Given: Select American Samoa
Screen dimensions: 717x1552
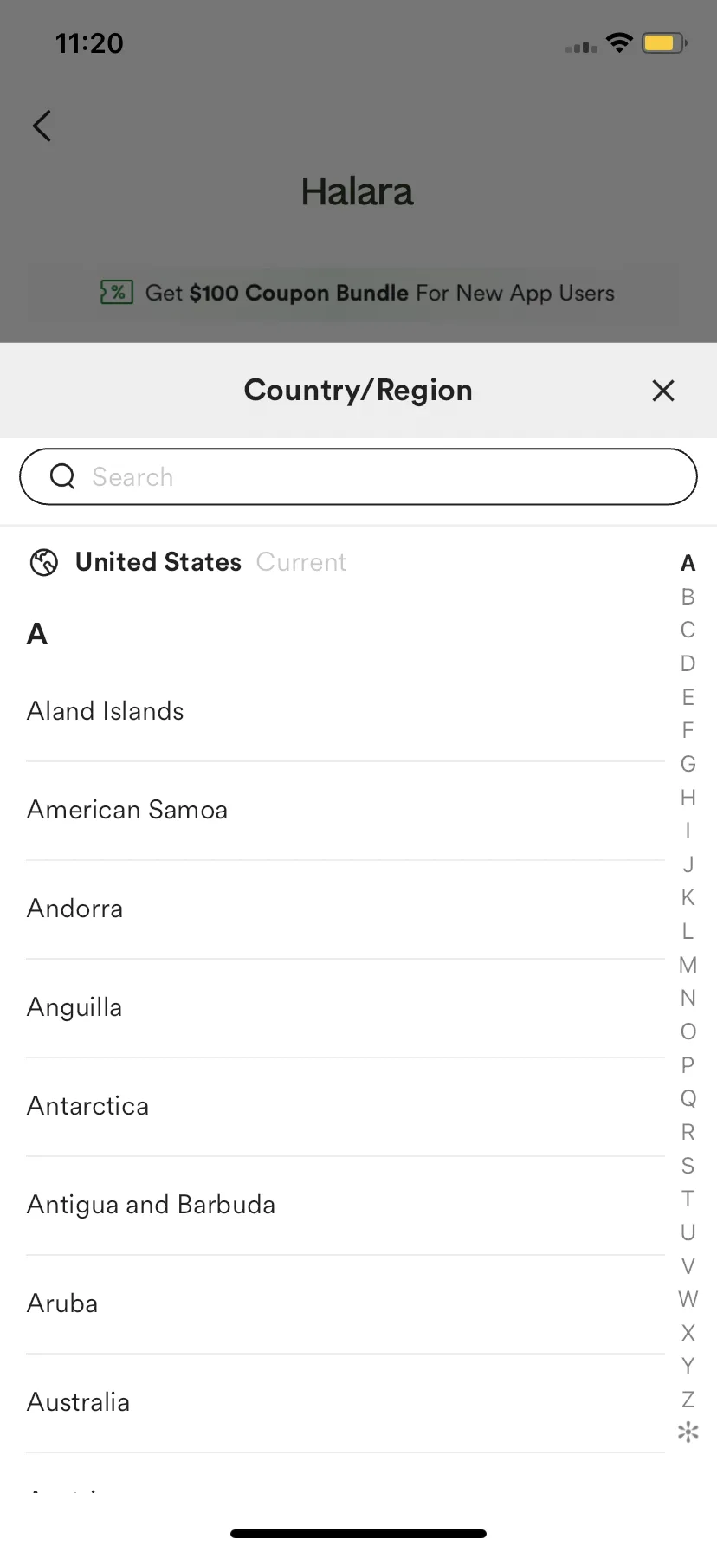Looking at the screenshot, I should pyautogui.click(x=127, y=811).
